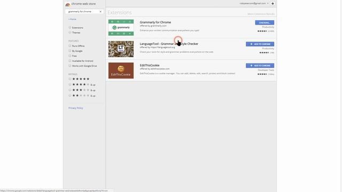
Task: Click the 'chrome web store' title text
Action: click(x=83, y=4)
